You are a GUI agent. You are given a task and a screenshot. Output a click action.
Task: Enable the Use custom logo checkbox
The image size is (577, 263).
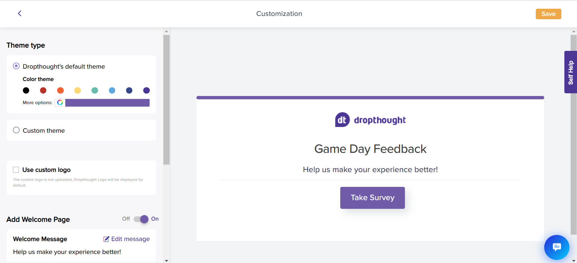click(x=16, y=170)
